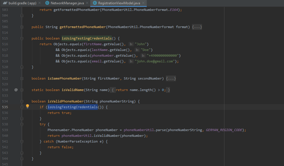Expand the folded getFormattedPhoneNumber method on line 506
Screen dimensions: 284x166
click(22, 27)
